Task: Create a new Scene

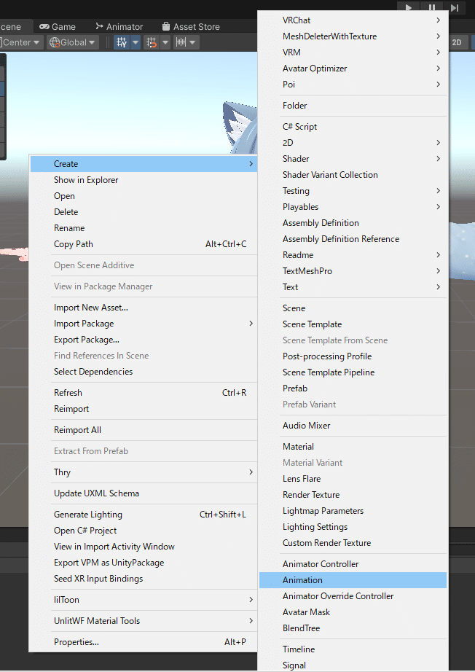Action: (x=353, y=308)
